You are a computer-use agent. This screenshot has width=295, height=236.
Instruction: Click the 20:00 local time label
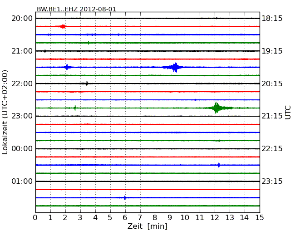[22, 19]
